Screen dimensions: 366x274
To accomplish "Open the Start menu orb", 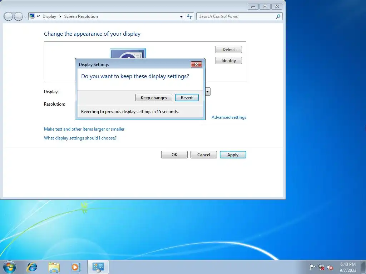I will (x=10, y=267).
